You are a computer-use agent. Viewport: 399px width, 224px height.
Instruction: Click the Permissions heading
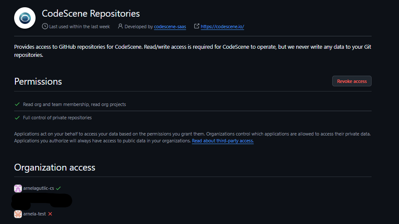tap(38, 82)
